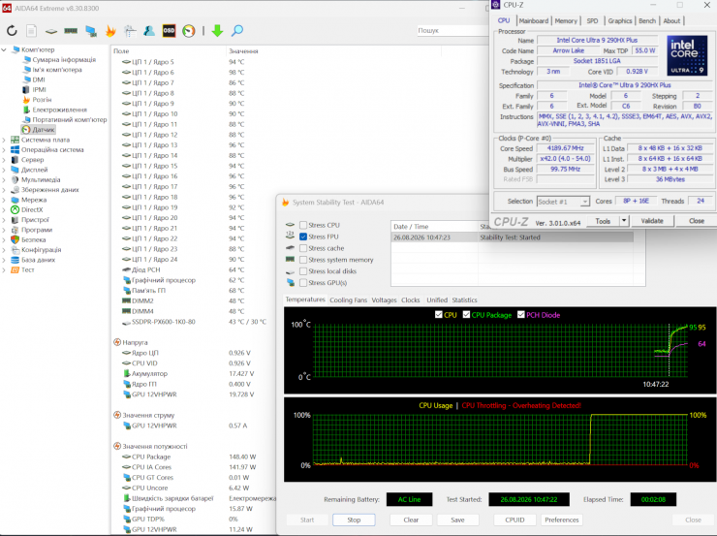Open the Cooling Fans tab
Screen dimensions: 717x536
(x=349, y=300)
